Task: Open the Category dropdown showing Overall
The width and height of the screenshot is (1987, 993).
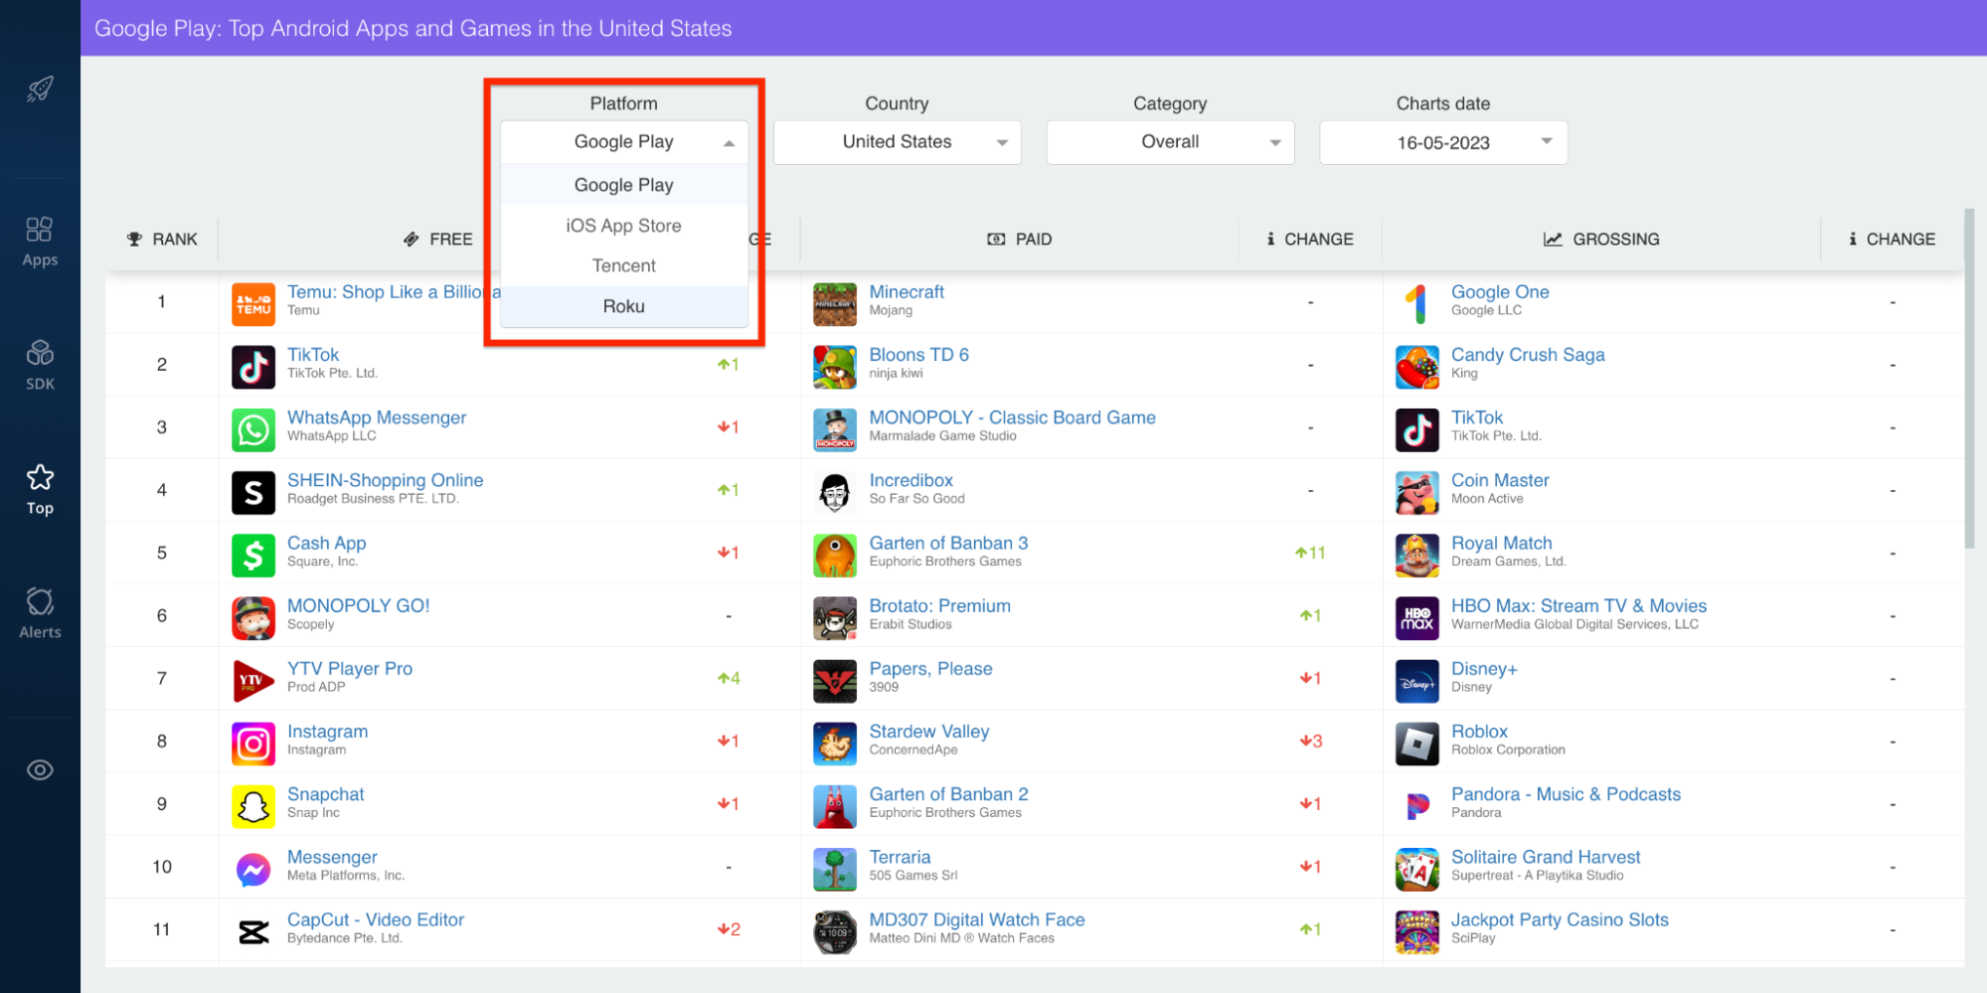Action: pyautogui.click(x=1171, y=142)
